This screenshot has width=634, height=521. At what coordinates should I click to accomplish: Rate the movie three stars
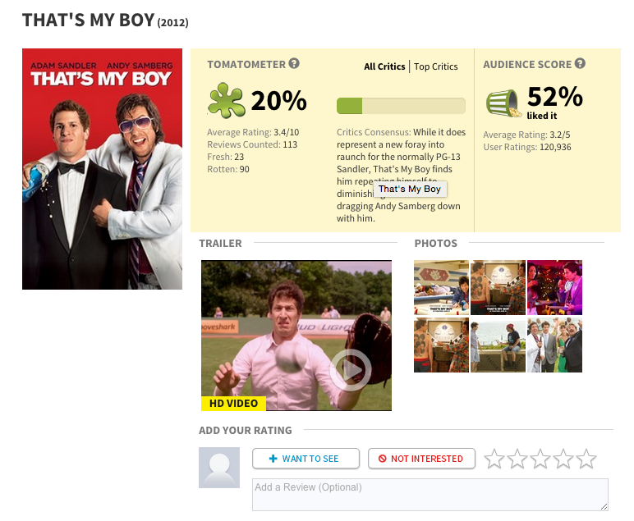540,459
